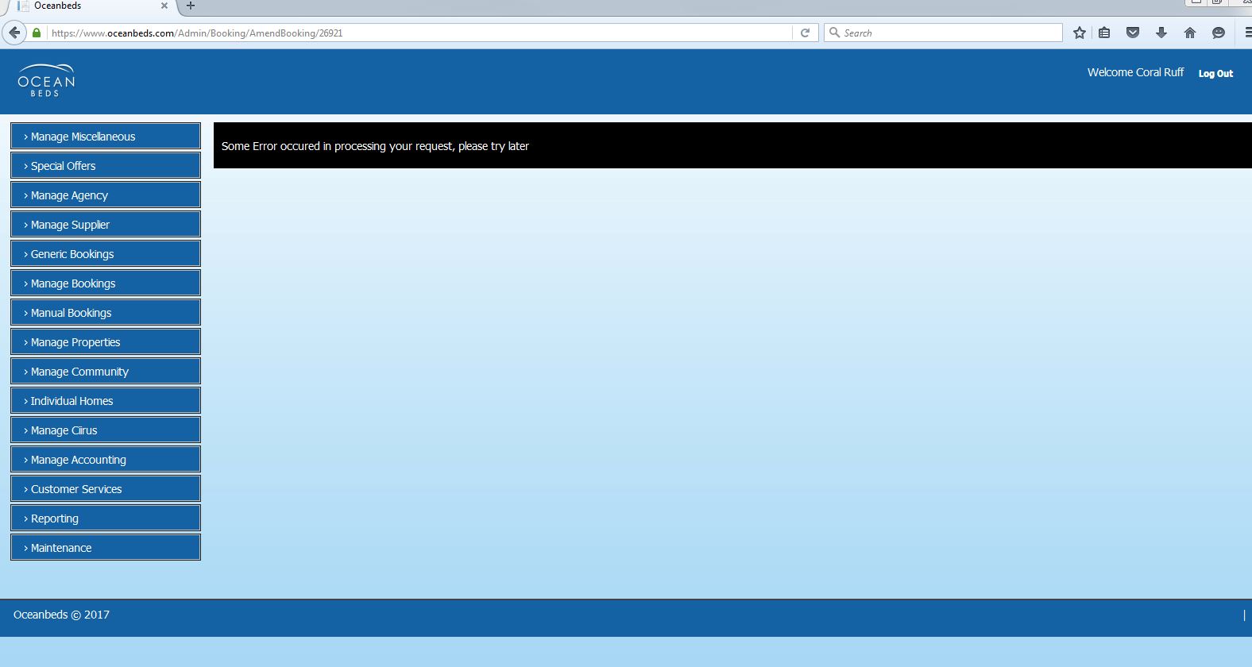The width and height of the screenshot is (1252, 667).
Task: Open a new browser tab
Action: (190, 6)
